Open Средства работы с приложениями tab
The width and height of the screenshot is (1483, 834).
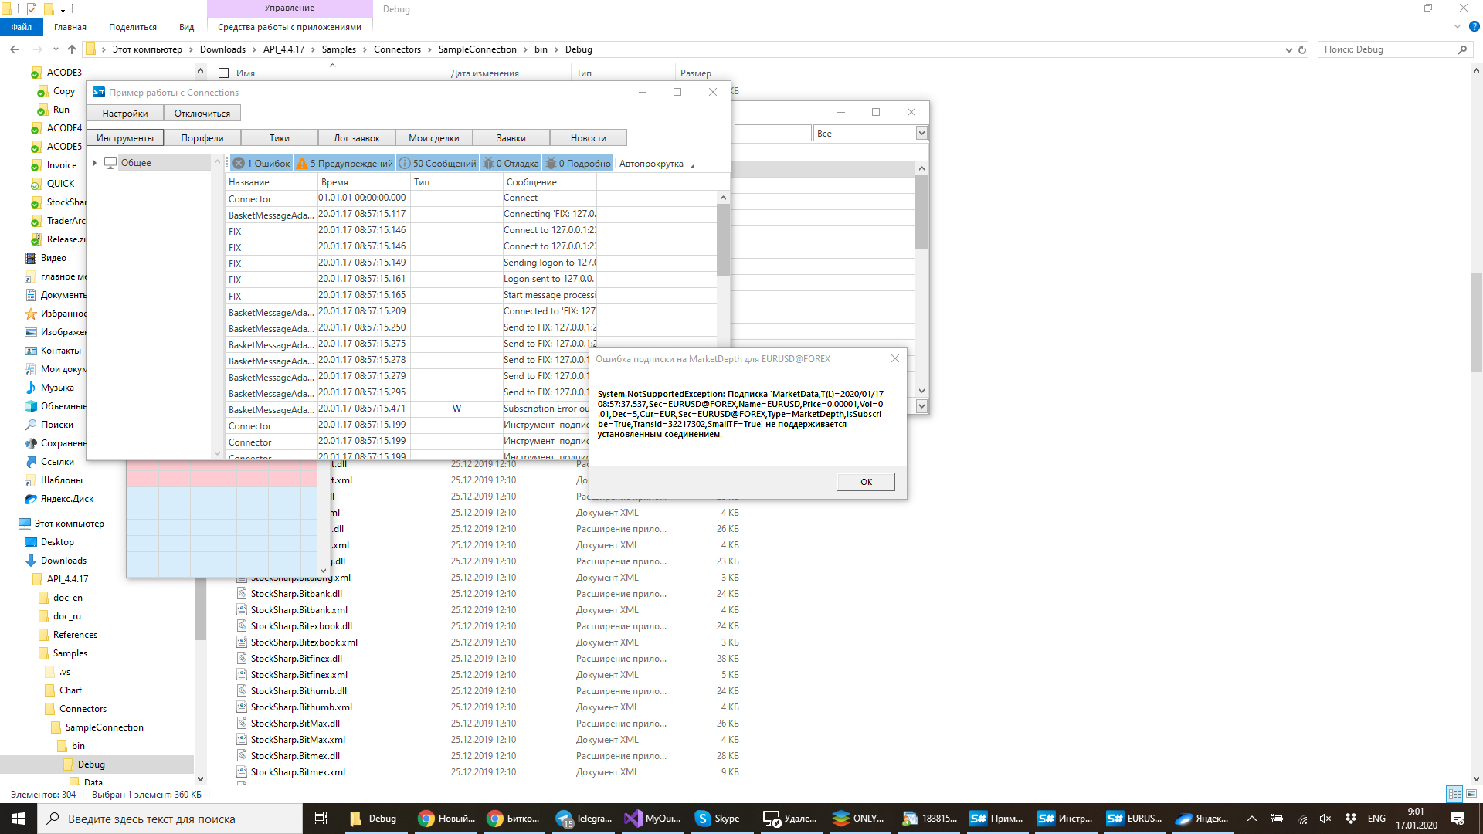point(290,27)
